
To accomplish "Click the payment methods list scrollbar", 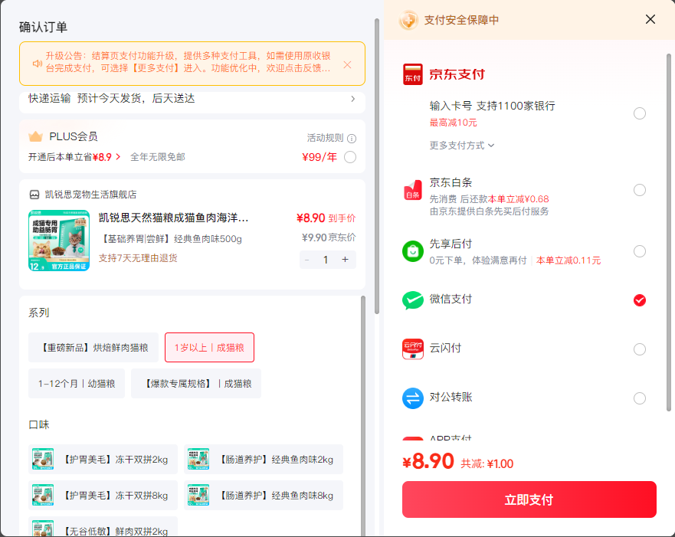I will [669, 232].
